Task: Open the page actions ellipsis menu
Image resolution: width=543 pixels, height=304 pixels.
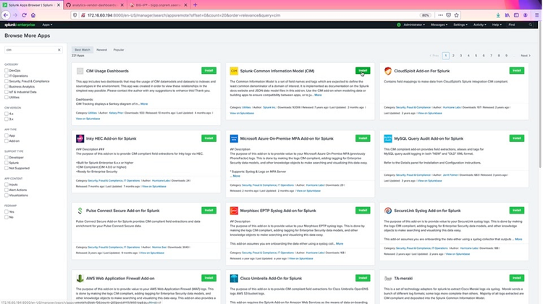Action: click(440, 15)
